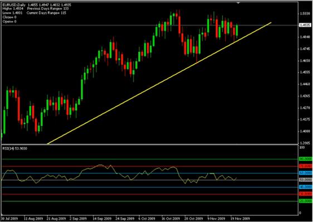Image resolution: width=313 pixels, height=222 pixels.
Task: Click the 14 Sep 2009 date label
Action: click(102, 219)
